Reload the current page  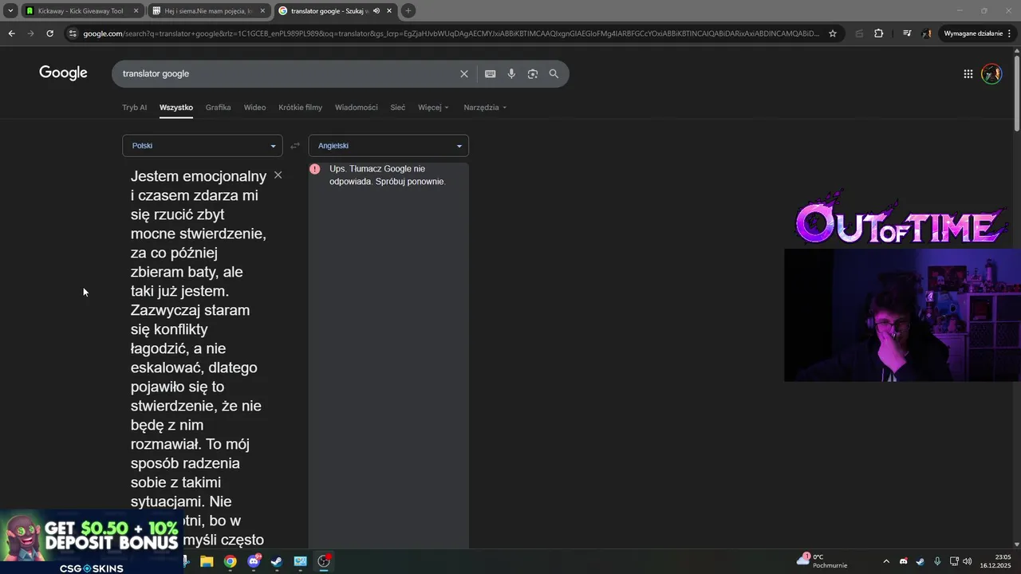tap(49, 33)
